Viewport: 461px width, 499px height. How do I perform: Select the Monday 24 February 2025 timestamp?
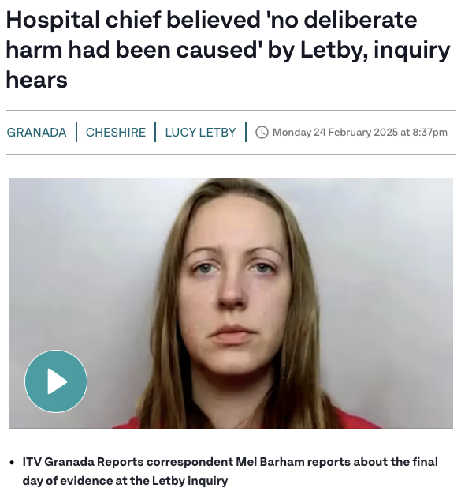335,132
